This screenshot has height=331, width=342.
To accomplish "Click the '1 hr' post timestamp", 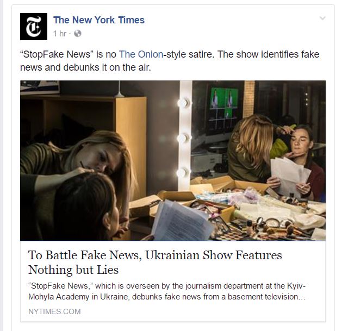I will coord(60,34).
